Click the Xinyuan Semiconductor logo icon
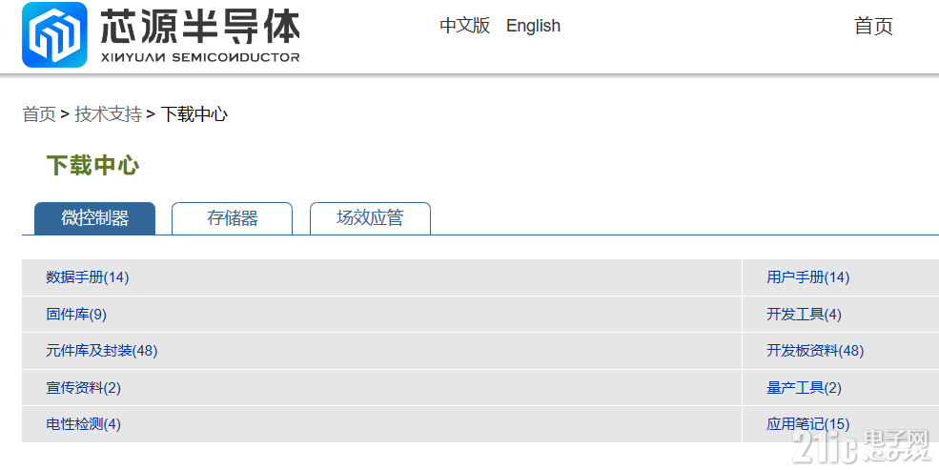This screenshot has width=939, height=470. tap(54, 34)
